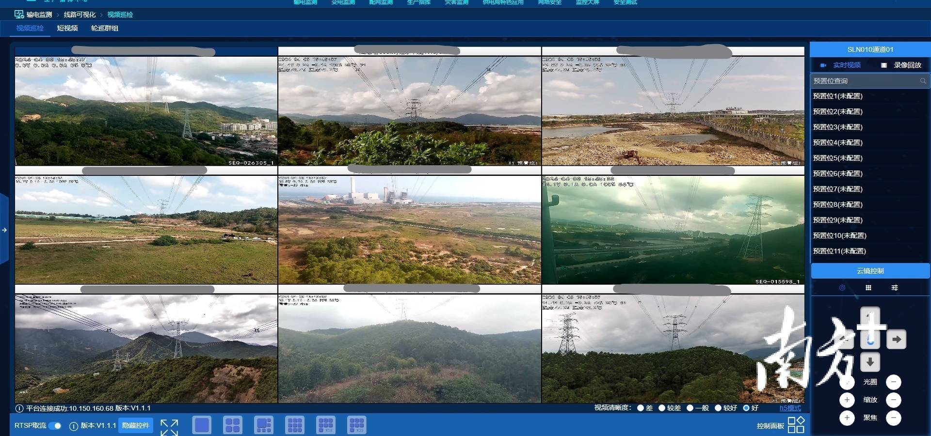Click the 视频巡检 breadcrumb link
This screenshot has width=931, height=436.
point(120,15)
